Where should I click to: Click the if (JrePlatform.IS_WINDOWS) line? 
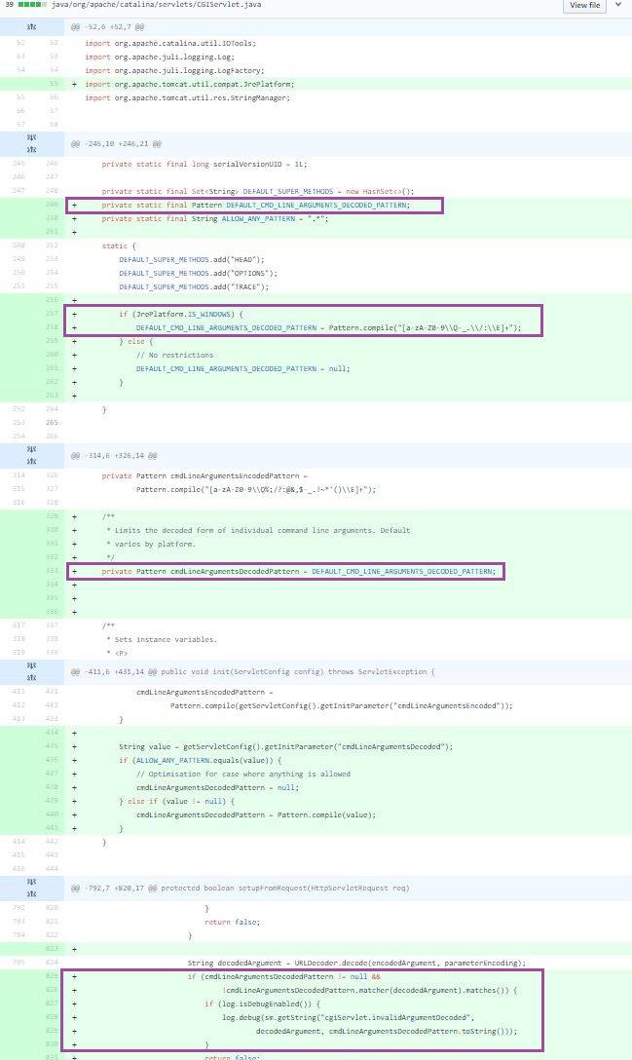[x=180, y=315]
